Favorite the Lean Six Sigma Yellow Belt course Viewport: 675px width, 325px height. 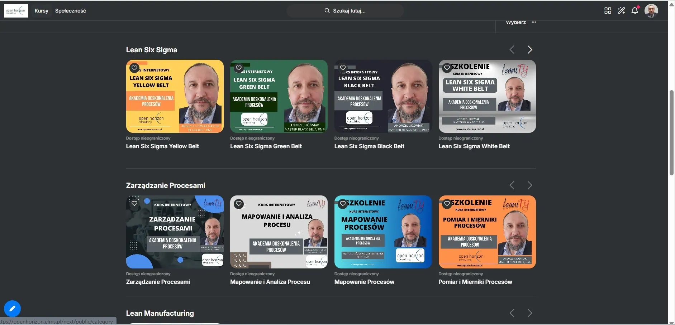[134, 68]
